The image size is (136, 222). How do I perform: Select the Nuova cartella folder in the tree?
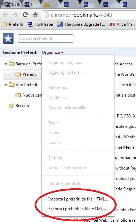(x=28, y=95)
